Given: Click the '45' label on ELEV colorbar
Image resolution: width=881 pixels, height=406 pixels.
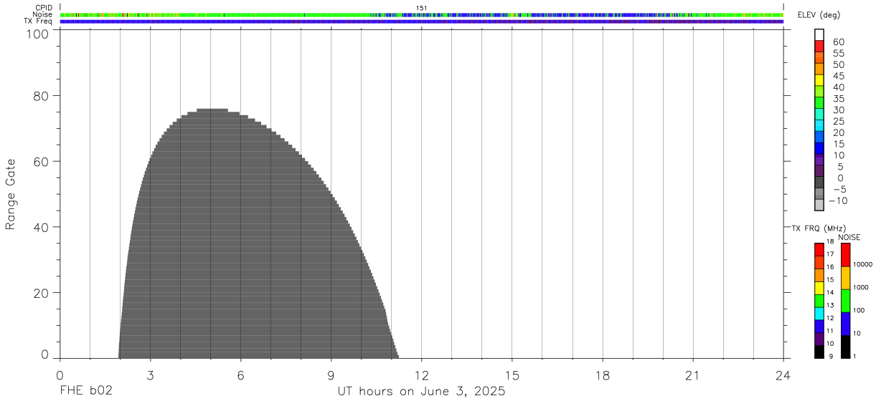Looking at the screenshot, I should (x=838, y=76).
